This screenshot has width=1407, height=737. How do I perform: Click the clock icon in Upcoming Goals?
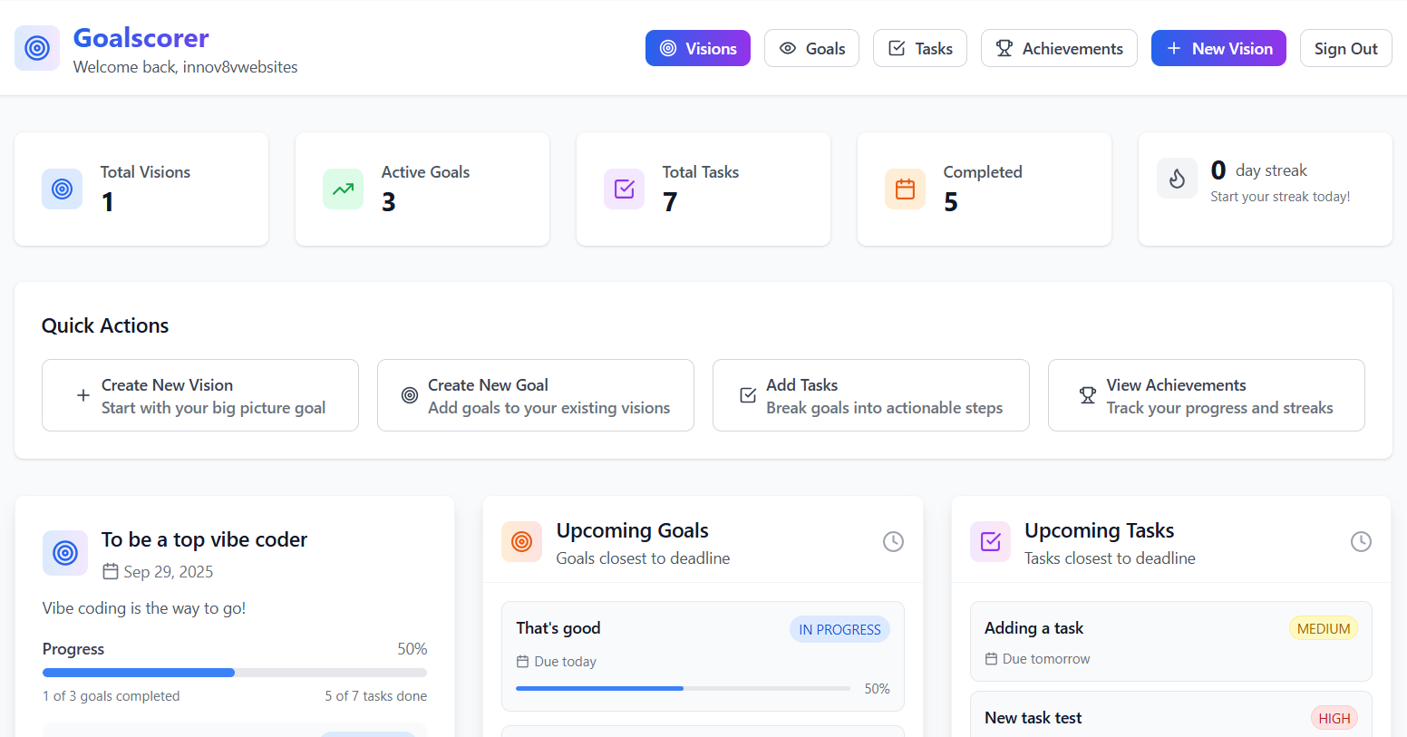[893, 541]
